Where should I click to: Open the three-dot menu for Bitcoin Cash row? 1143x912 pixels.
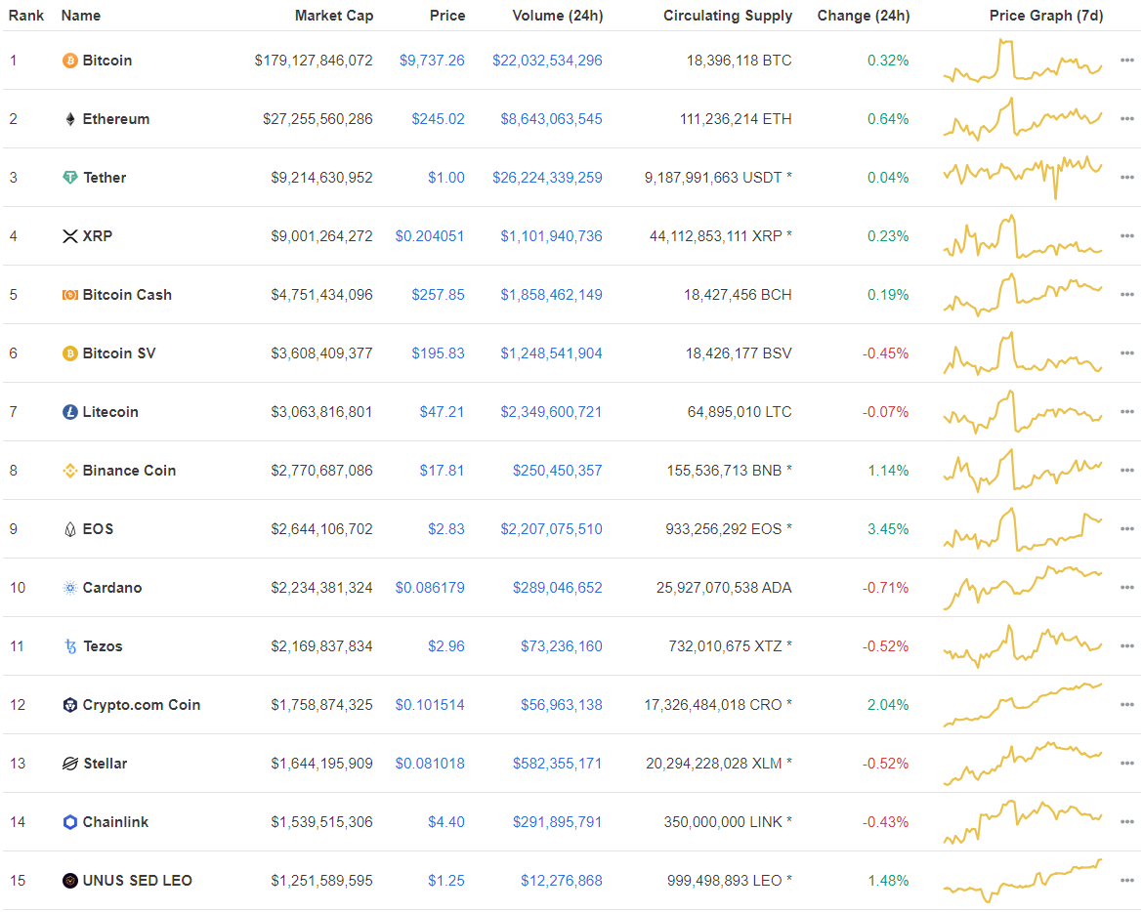point(1127,295)
